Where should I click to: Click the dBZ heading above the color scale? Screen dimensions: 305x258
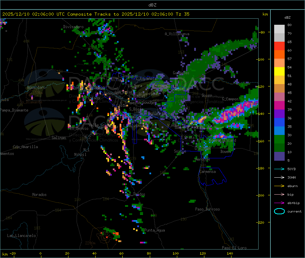287,18
